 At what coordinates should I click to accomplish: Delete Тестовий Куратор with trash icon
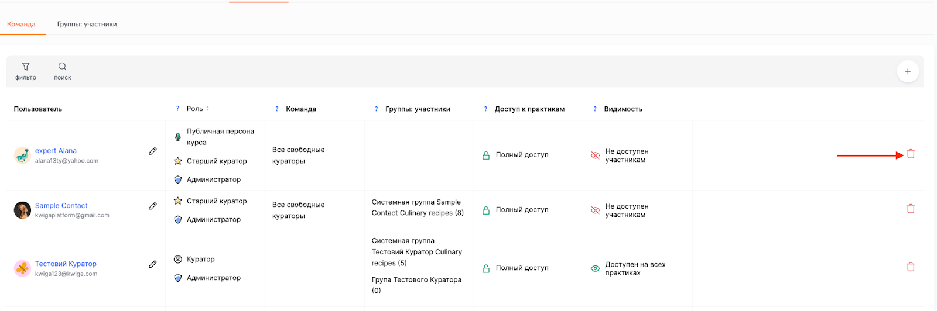[x=911, y=267]
